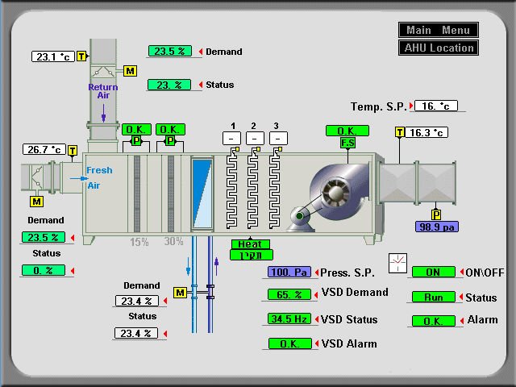Viewport: 516px width, 387px height.
Task: Click the Hebrew status box below Heat
Action: pos(251,255)
